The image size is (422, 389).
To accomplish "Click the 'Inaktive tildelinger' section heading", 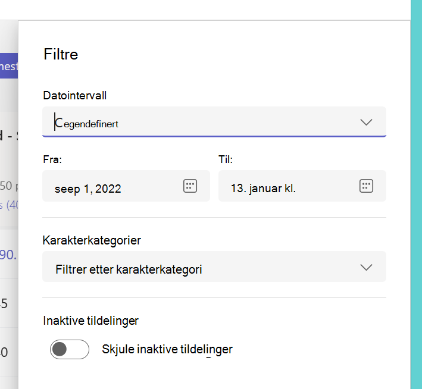I will coord(90,321).
